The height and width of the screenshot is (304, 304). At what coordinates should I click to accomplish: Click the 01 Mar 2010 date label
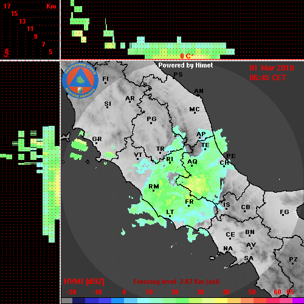272,68
